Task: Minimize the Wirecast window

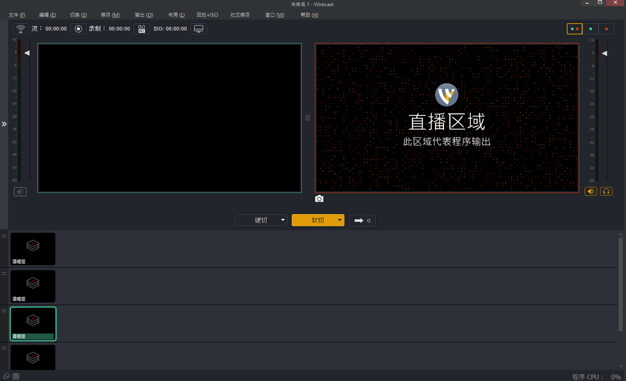Action: click(587, 3)
